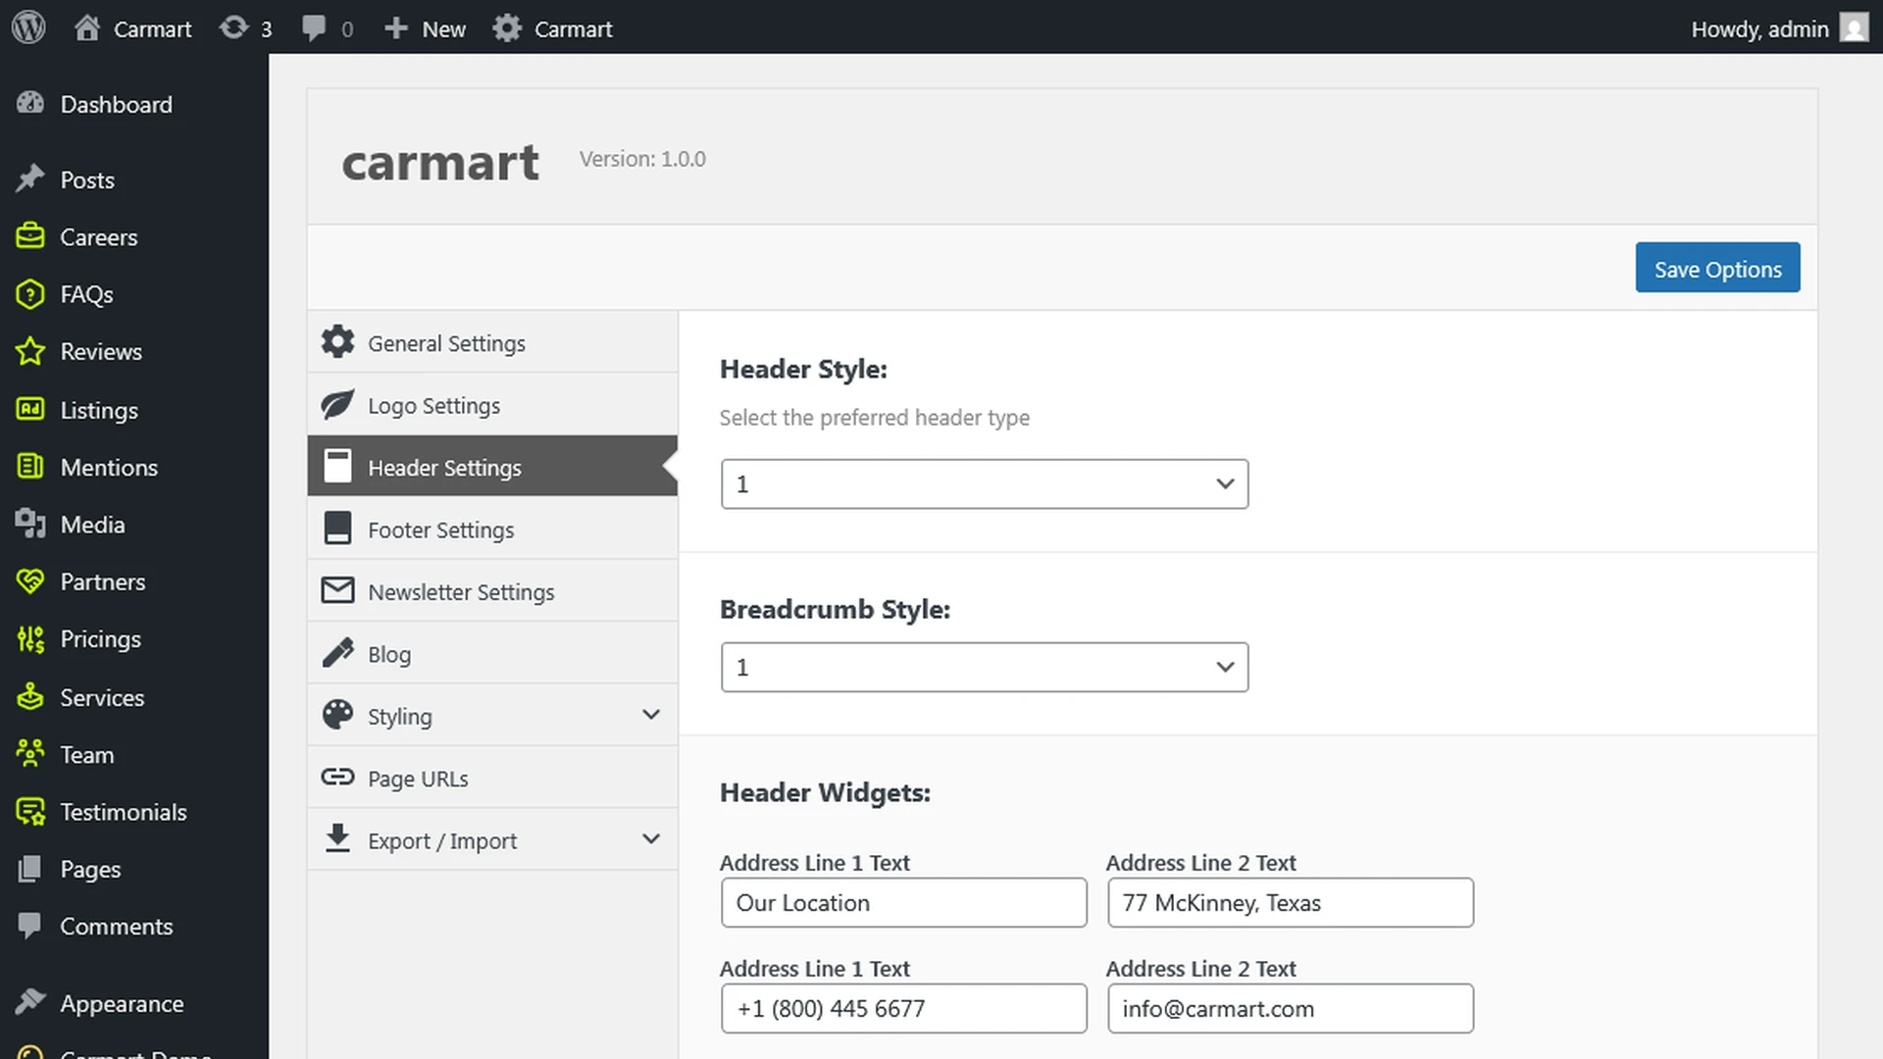Click the Pricings icon in sidebar
The width and height of the screenshot is (1883, 1059).
(x=30, y=639)
